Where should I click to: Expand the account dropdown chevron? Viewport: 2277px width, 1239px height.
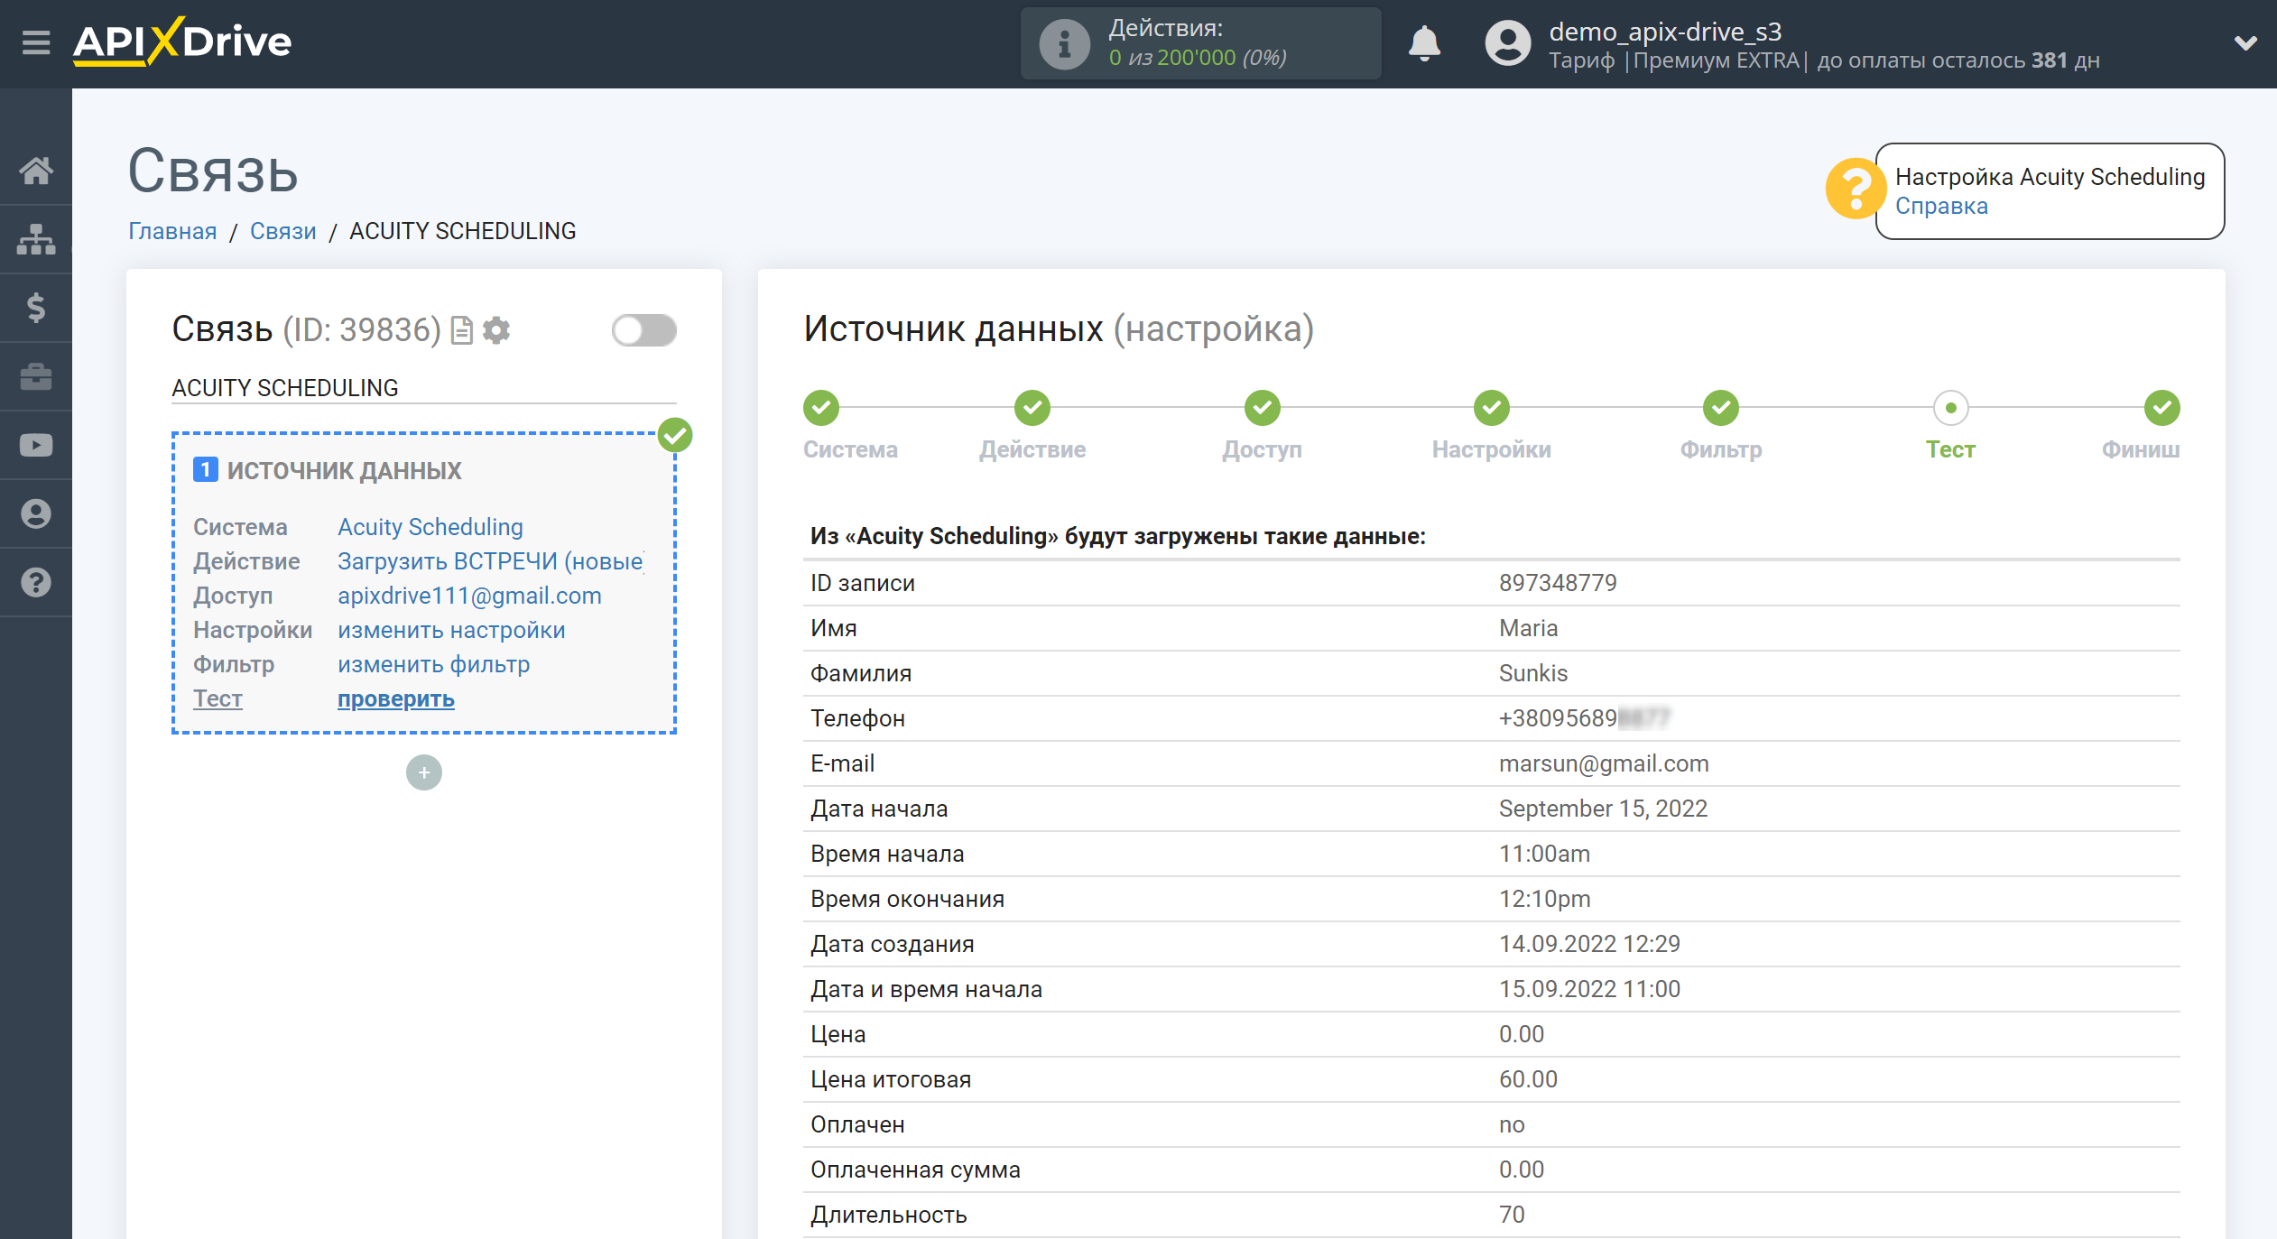pyautogui.click(x=2245, y=42)
